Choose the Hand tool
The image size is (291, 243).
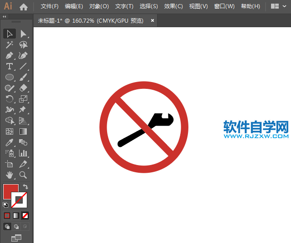tap(10, 175)
